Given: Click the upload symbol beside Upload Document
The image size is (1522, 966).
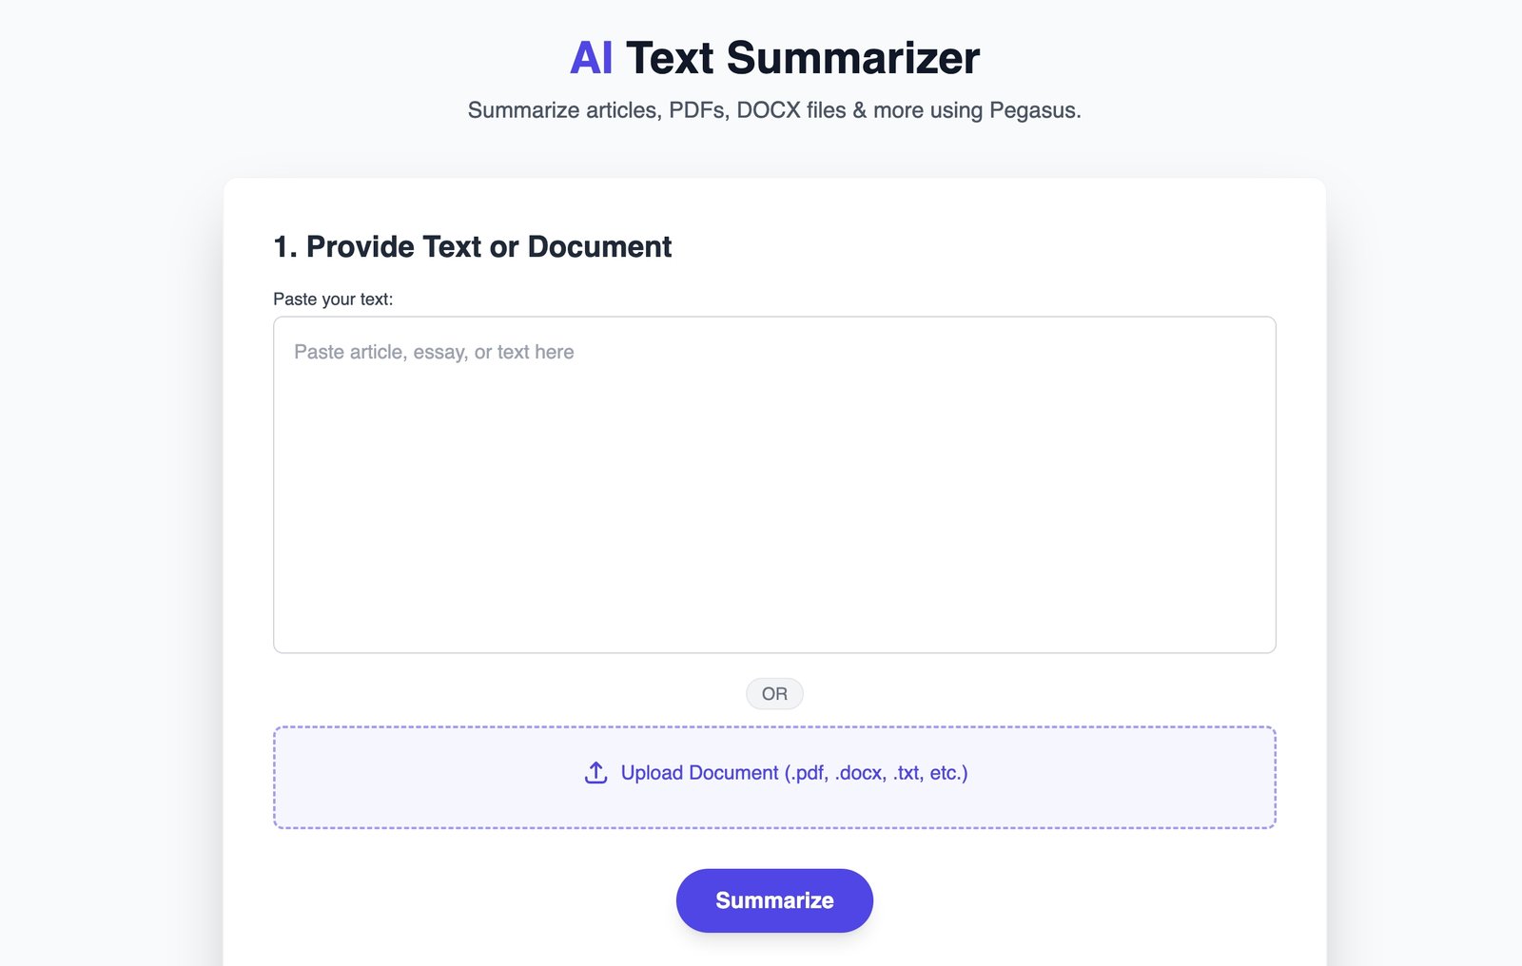Looking at the screenshot, I should click(595, 772).
